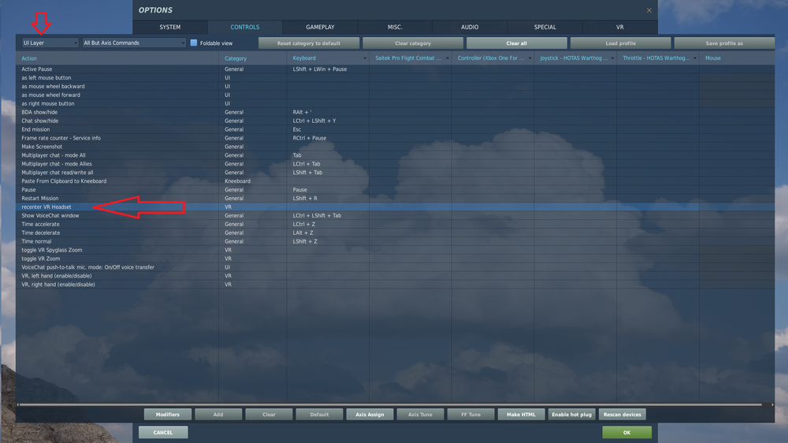
Task: Click the Save profile as button
Action: click(x=724, y=43)
